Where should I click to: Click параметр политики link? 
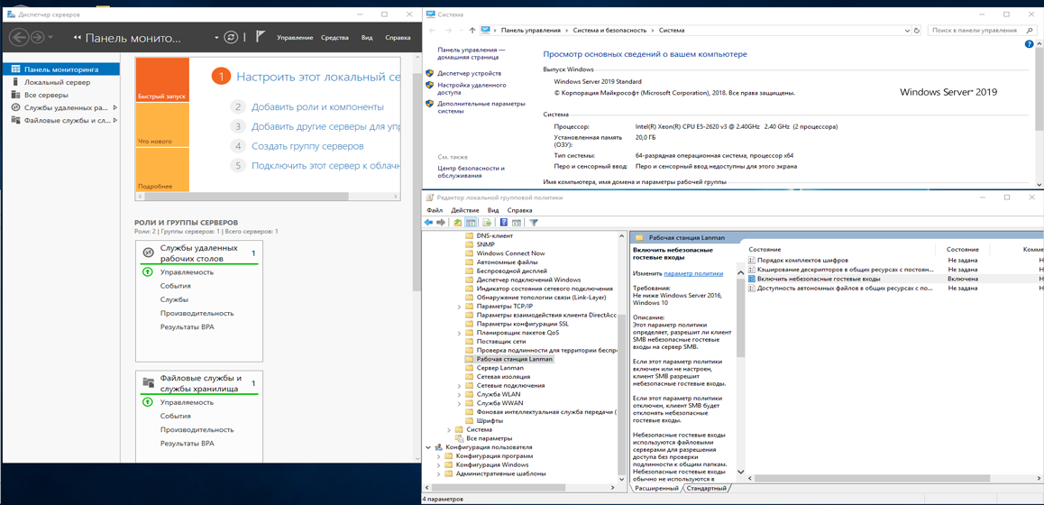click(x=693, y=273)
